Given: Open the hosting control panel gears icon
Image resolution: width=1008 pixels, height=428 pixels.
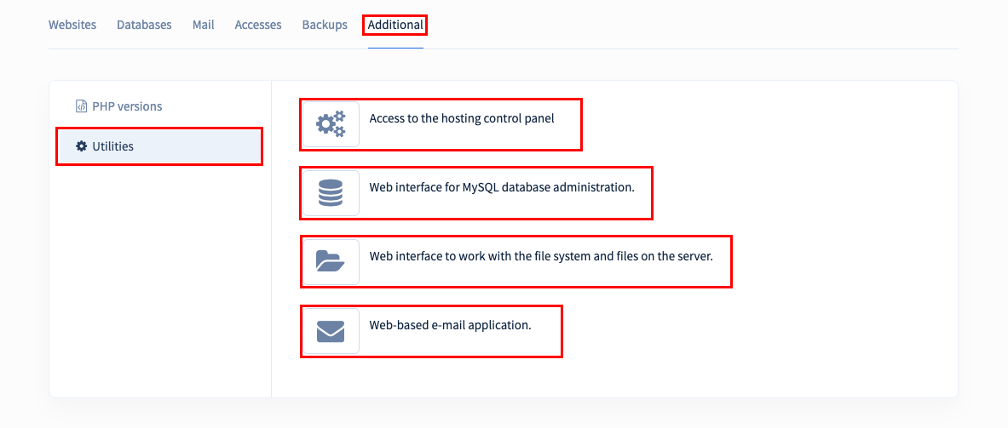Looking at the screenshot, I should click(331, 124).
